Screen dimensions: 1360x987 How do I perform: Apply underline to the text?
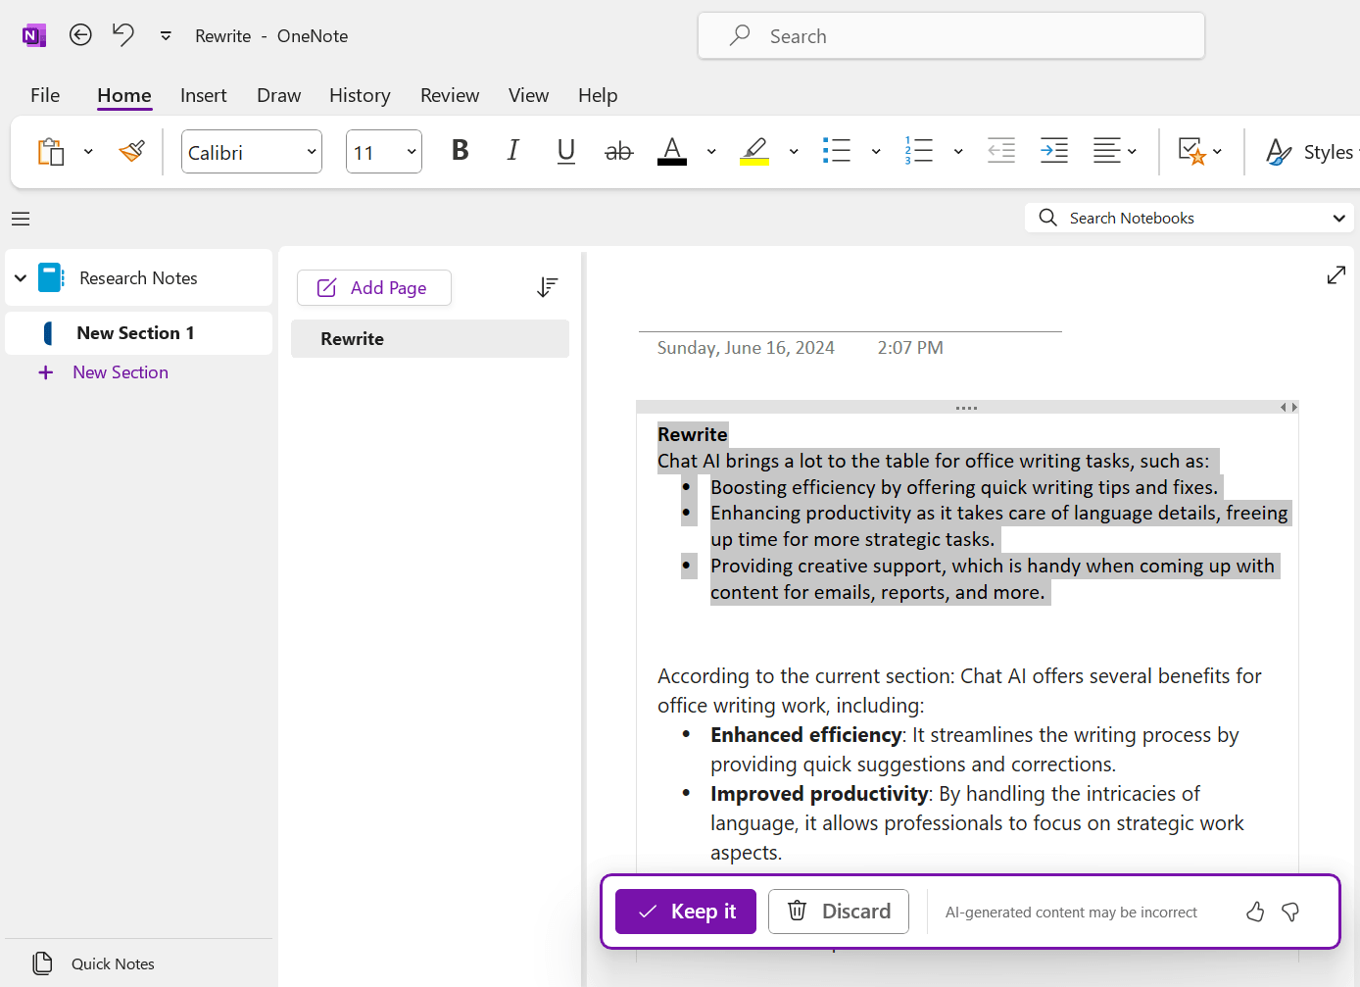click(x=565, y=151)
